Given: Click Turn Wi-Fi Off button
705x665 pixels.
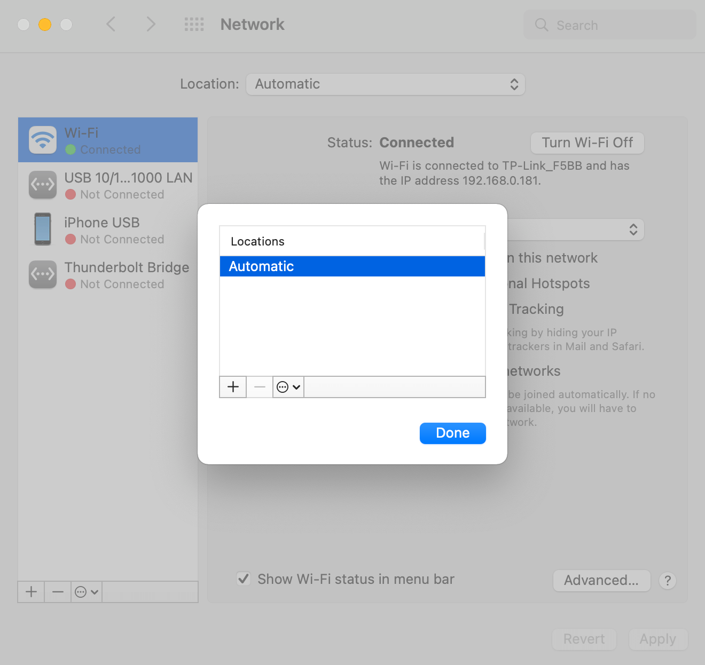Looking at the screenshot, I should pos(587,143).
